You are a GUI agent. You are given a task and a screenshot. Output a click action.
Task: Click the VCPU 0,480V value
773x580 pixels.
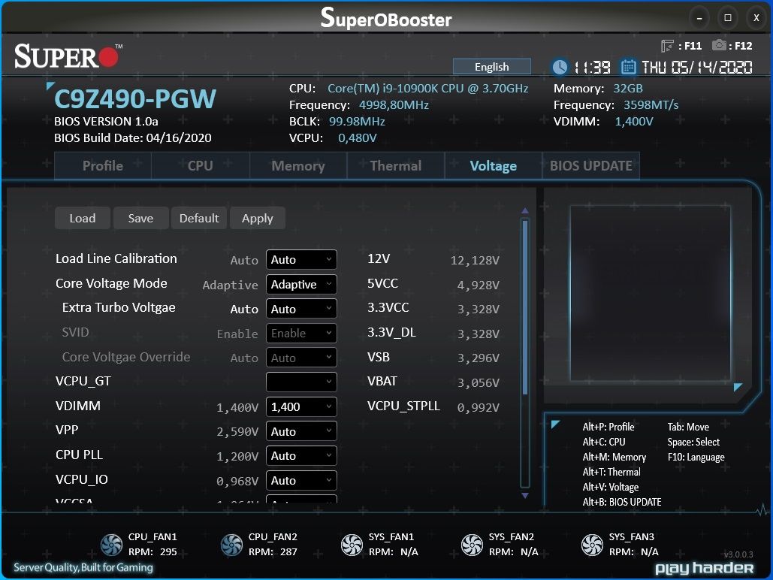point(357,138)
